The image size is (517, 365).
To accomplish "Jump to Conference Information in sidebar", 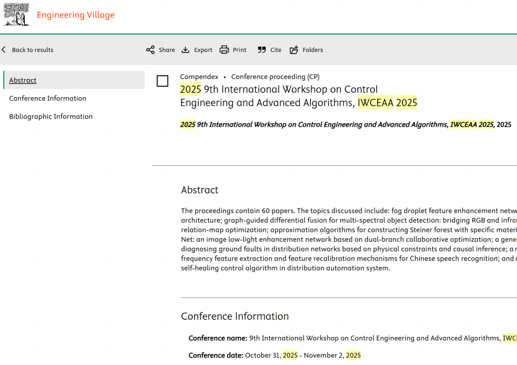I will (x=48, y=98).
